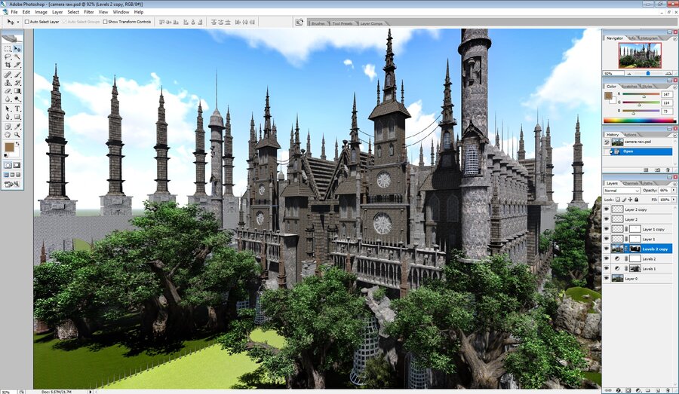
Task: Hide Layer 0 visibility eye
Action: pyautogui.click(x=607, y=279)
